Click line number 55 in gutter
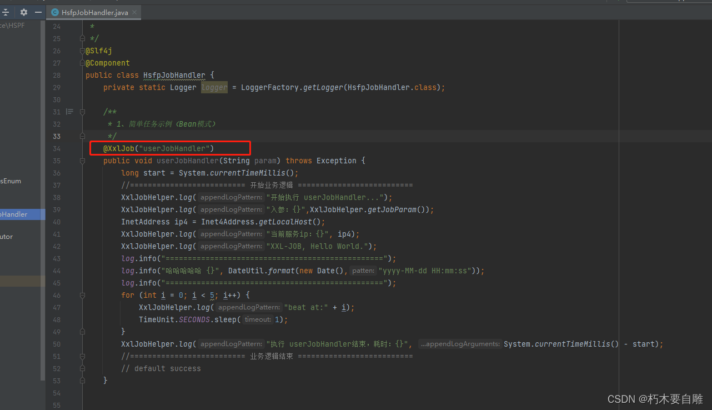The width and height of the screenshot is (712, 410). click(x=56, y=405)
